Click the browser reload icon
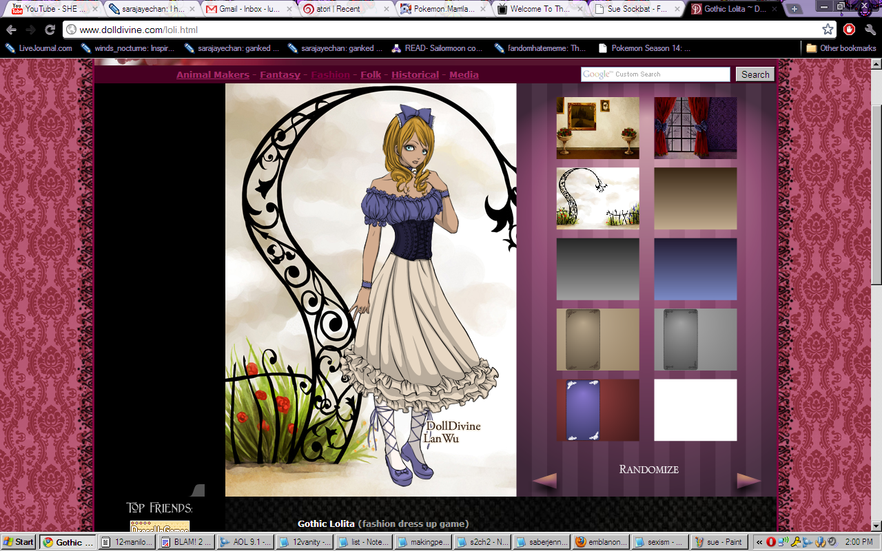This screenshot has height=551, width=882. pyautogui.click(x=50, y=30)
